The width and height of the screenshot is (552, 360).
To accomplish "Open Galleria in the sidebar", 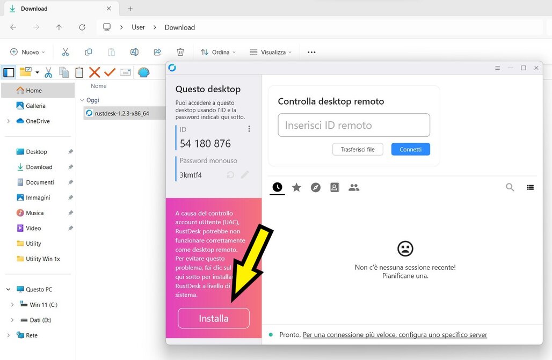I will tap(35, 106).
